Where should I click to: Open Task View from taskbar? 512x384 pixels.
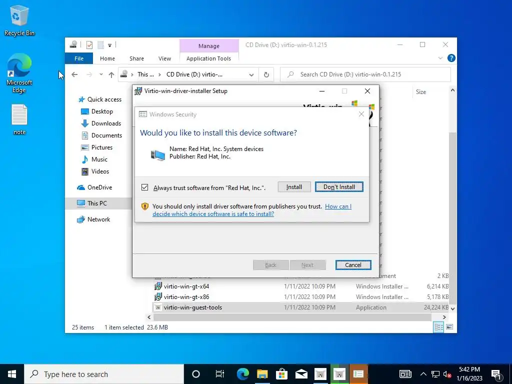[220, 374]
